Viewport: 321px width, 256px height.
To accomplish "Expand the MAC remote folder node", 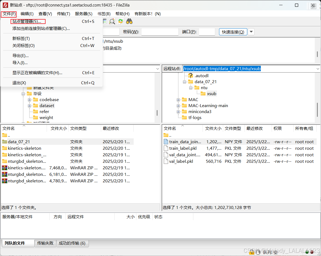I will point(178,100).
